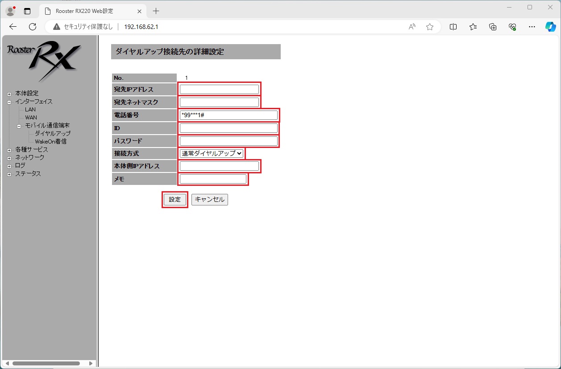Open the Browser essentials heart icon
This screenshot has height=369, width=561.
(512, 27)
